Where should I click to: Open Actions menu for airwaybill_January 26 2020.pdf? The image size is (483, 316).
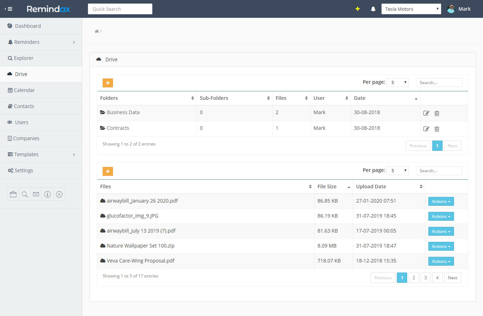coord(441,202)
